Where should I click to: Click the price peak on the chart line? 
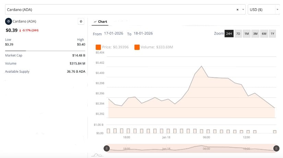[201, 66]
